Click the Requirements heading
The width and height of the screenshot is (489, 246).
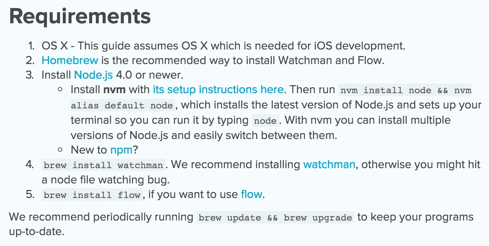pyautogui.click(x=80, y=16)
